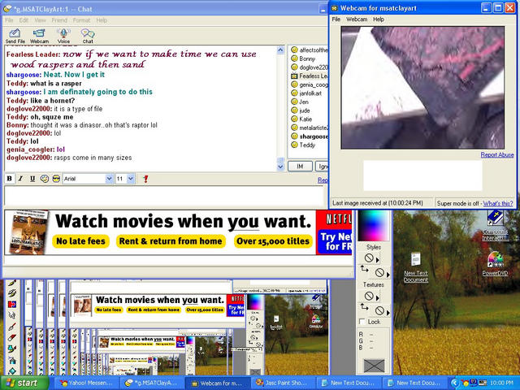Open the File menu in webcam window
Image resolution: width=520 pixels, height=390 pixels.
336,19
